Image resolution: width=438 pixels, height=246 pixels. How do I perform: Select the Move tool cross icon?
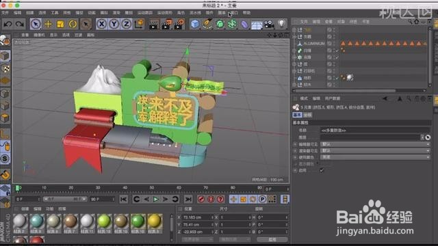[48, 24]
